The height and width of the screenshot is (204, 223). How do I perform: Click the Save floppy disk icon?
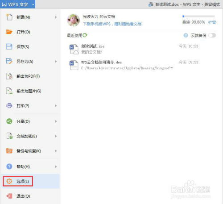click(x=9, y=46)
